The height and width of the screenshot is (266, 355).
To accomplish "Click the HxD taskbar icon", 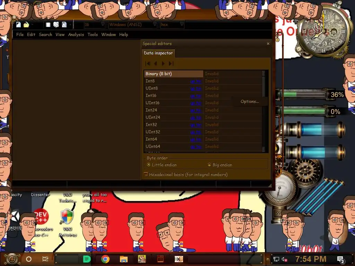I will (x=179, y=259).
